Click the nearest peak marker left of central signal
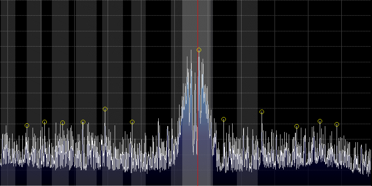This screenshot has width=372, height=186. coord(132,122)
